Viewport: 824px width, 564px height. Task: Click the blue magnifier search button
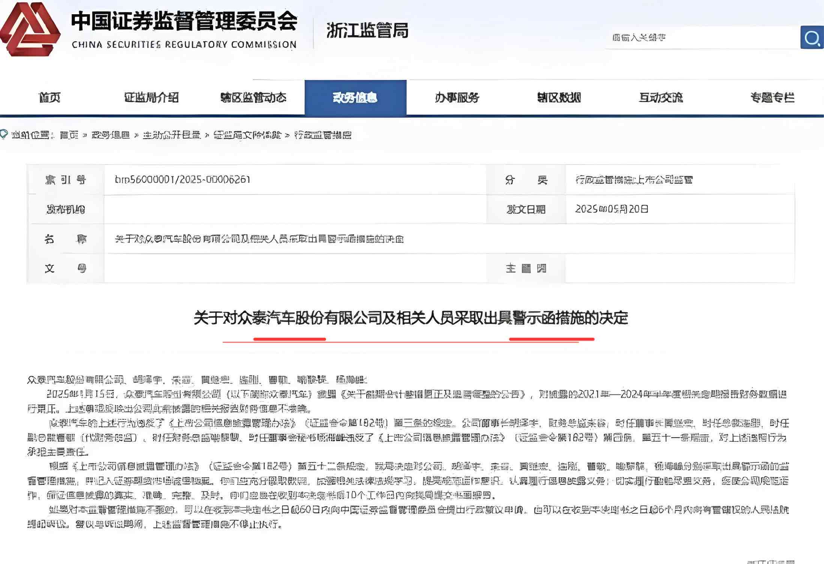[x=812, y=37]
